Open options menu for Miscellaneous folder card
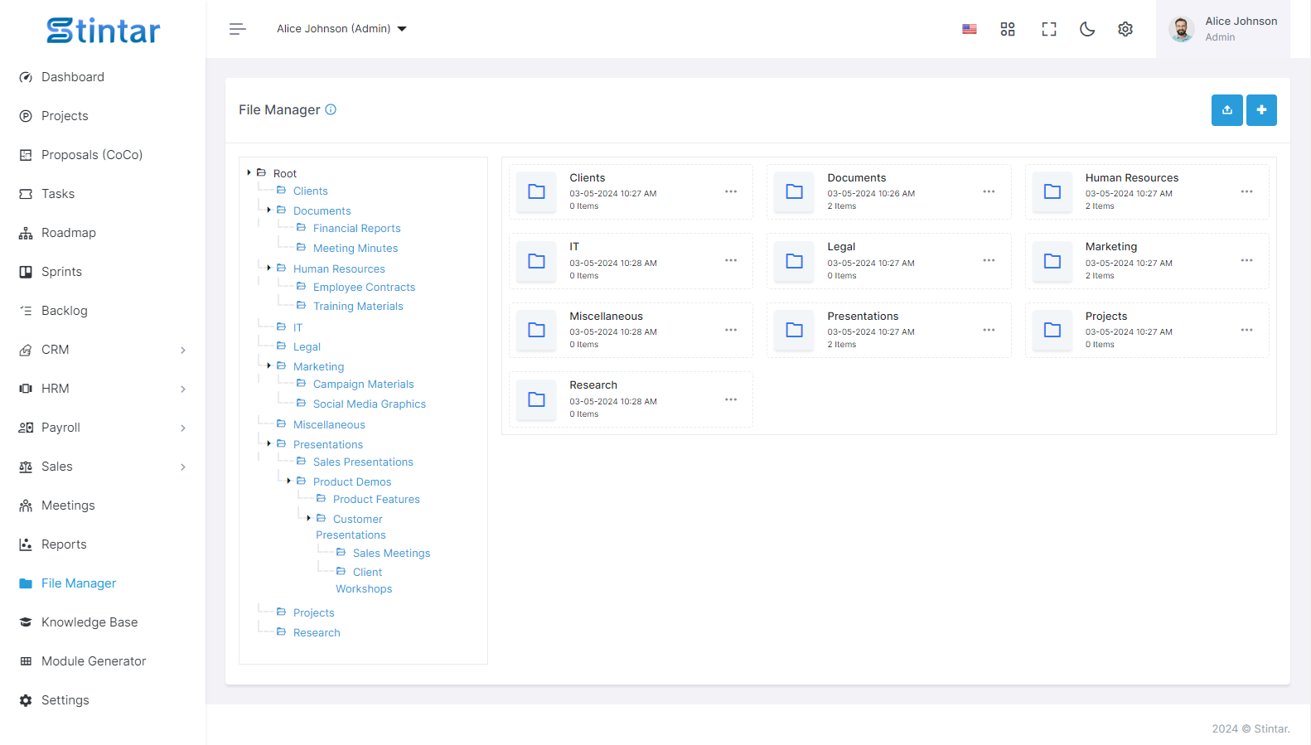 (731, 330)
